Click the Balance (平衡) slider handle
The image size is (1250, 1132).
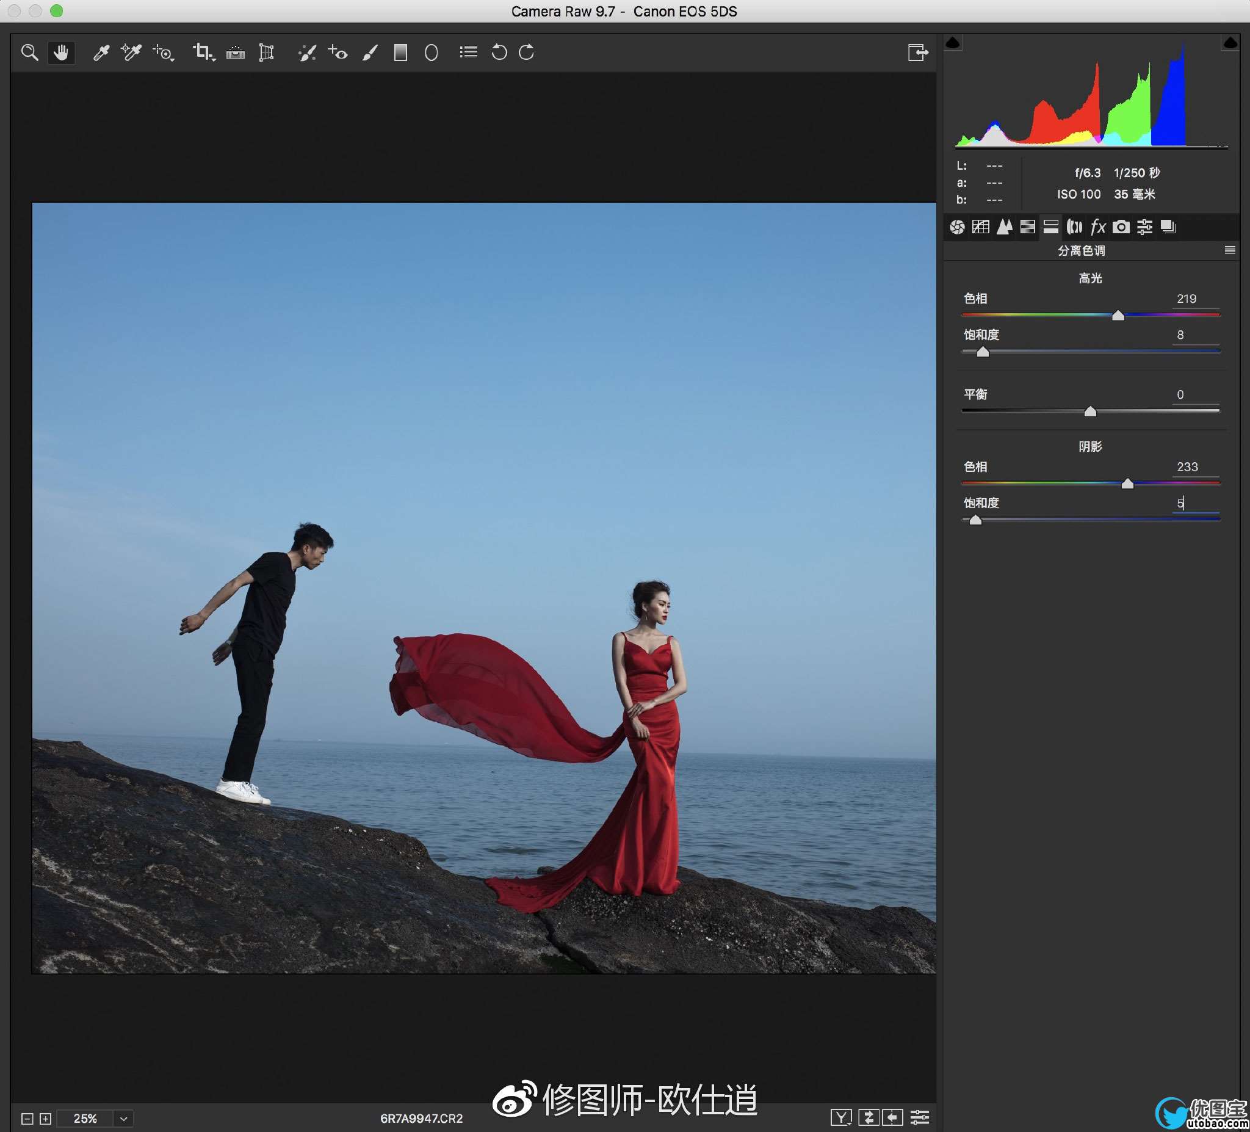coord(1090,412)
